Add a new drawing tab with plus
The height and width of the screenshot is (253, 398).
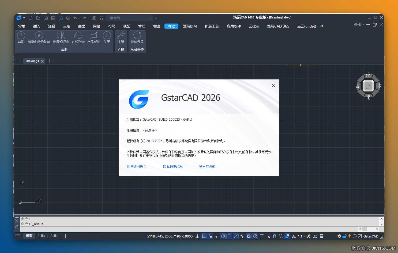point(50,61)
